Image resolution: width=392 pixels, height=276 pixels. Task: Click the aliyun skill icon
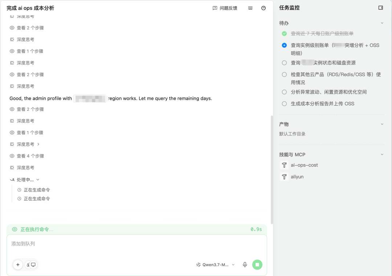pos(284,177)
